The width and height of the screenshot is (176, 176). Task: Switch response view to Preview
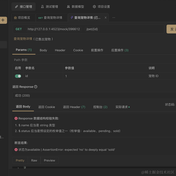(49, 161)
